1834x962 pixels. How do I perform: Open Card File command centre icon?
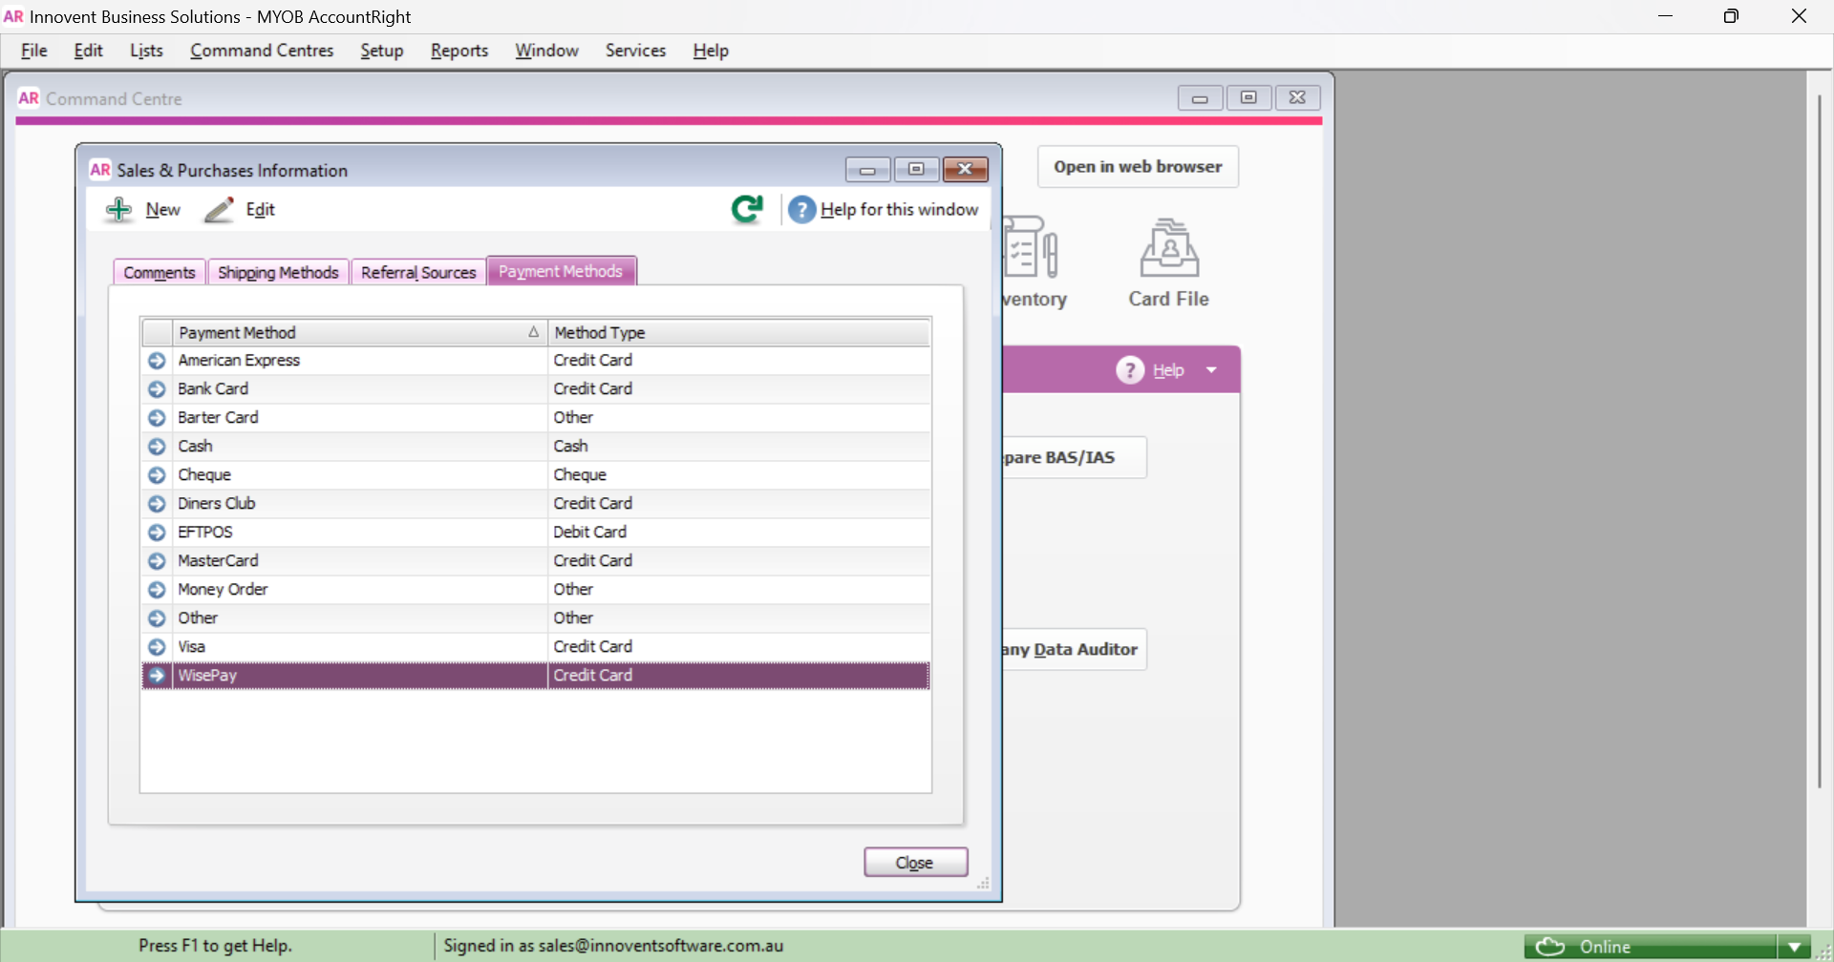[x=1169, y=247]
